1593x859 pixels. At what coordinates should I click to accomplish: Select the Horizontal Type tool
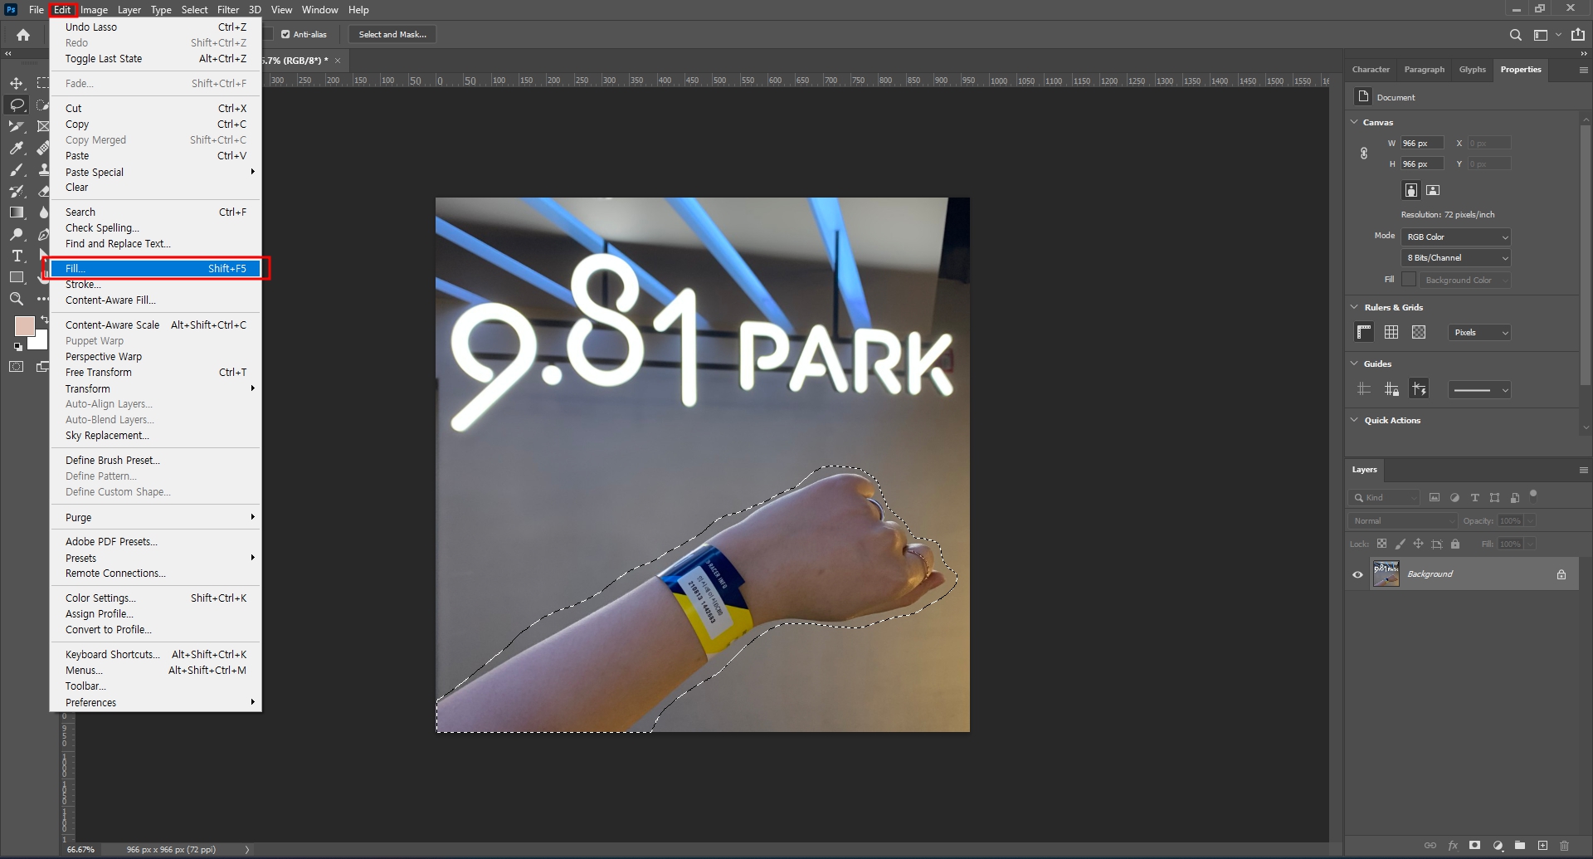pos(16,256)
